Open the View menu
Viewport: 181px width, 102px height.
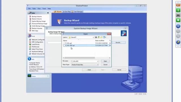tap(39, 8)
